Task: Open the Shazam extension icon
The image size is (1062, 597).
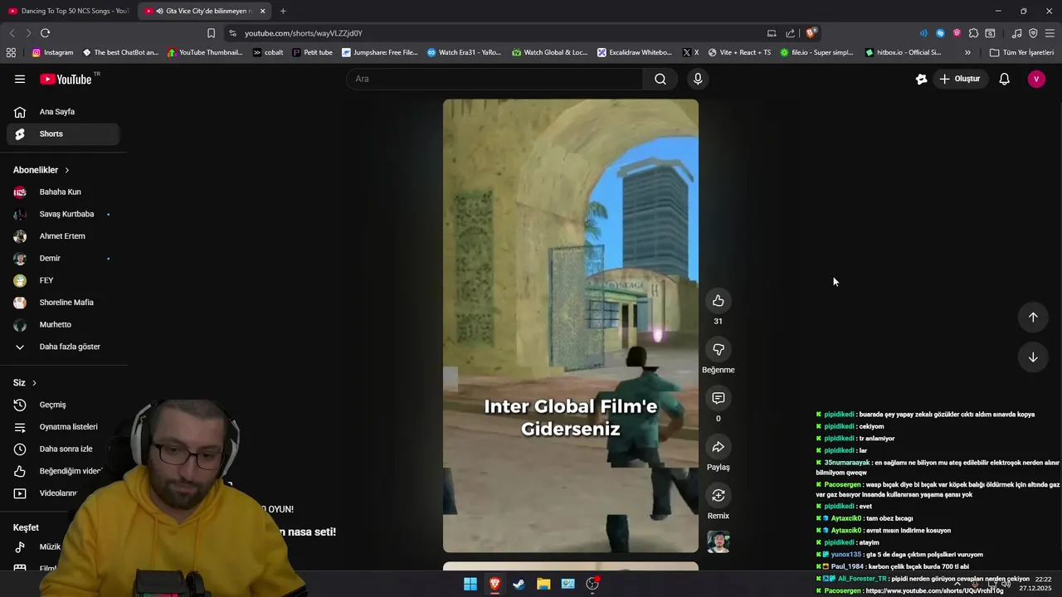Action: click(x=940, y=33)
